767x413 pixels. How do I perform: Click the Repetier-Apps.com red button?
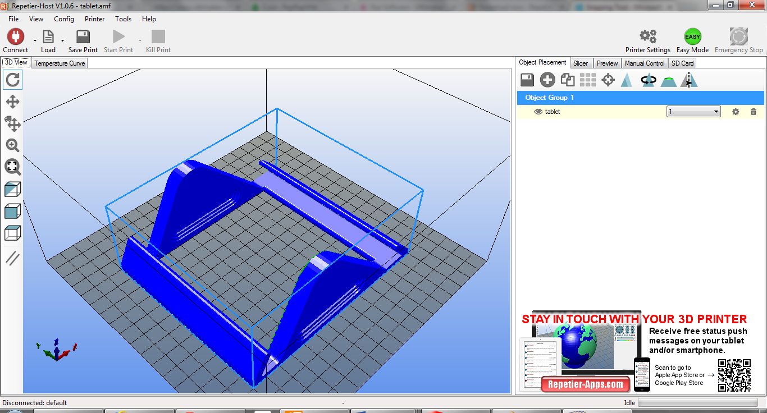pyautogui.click(x=585, y=384)
